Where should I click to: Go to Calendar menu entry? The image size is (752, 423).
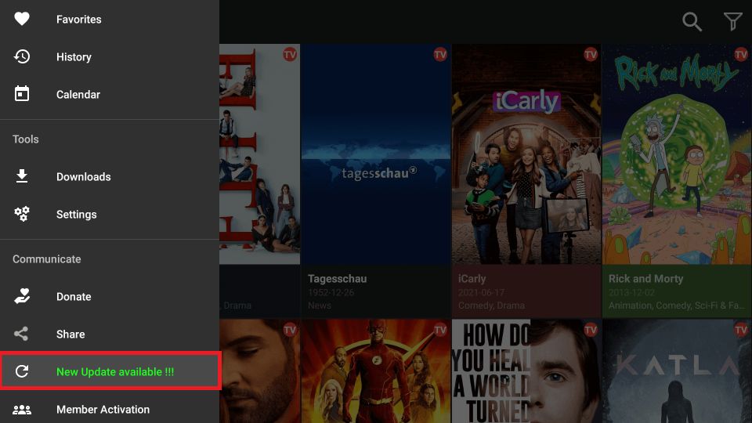(110, 94)
